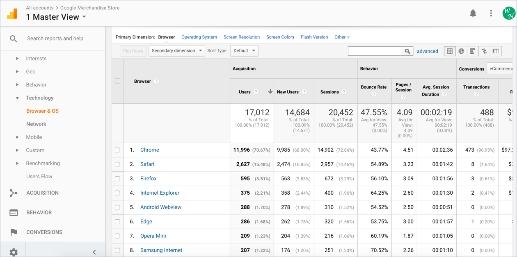Check the Opera Mini row checkbox
Viewport: 517px width, 257px height.
(x=118, y=236)
